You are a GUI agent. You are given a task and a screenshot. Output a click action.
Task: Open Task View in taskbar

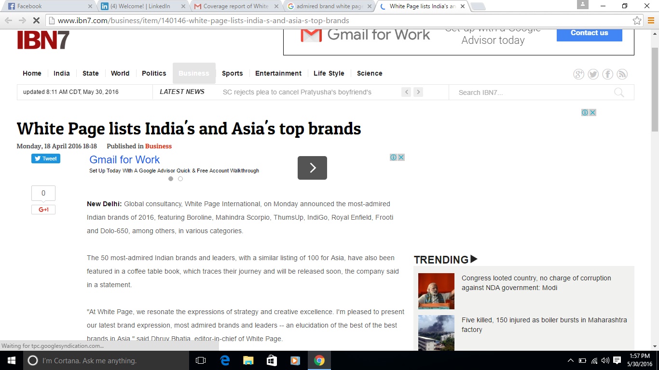(x=201, y=360)
